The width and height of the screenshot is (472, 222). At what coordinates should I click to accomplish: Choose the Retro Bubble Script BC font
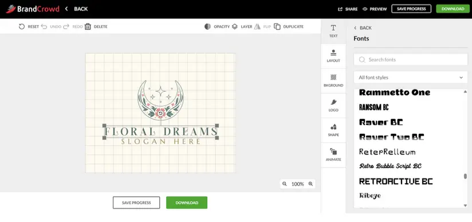(x=390, y=166)
